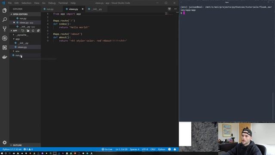Open the Explorer view in activity bar

pos(5,10)
